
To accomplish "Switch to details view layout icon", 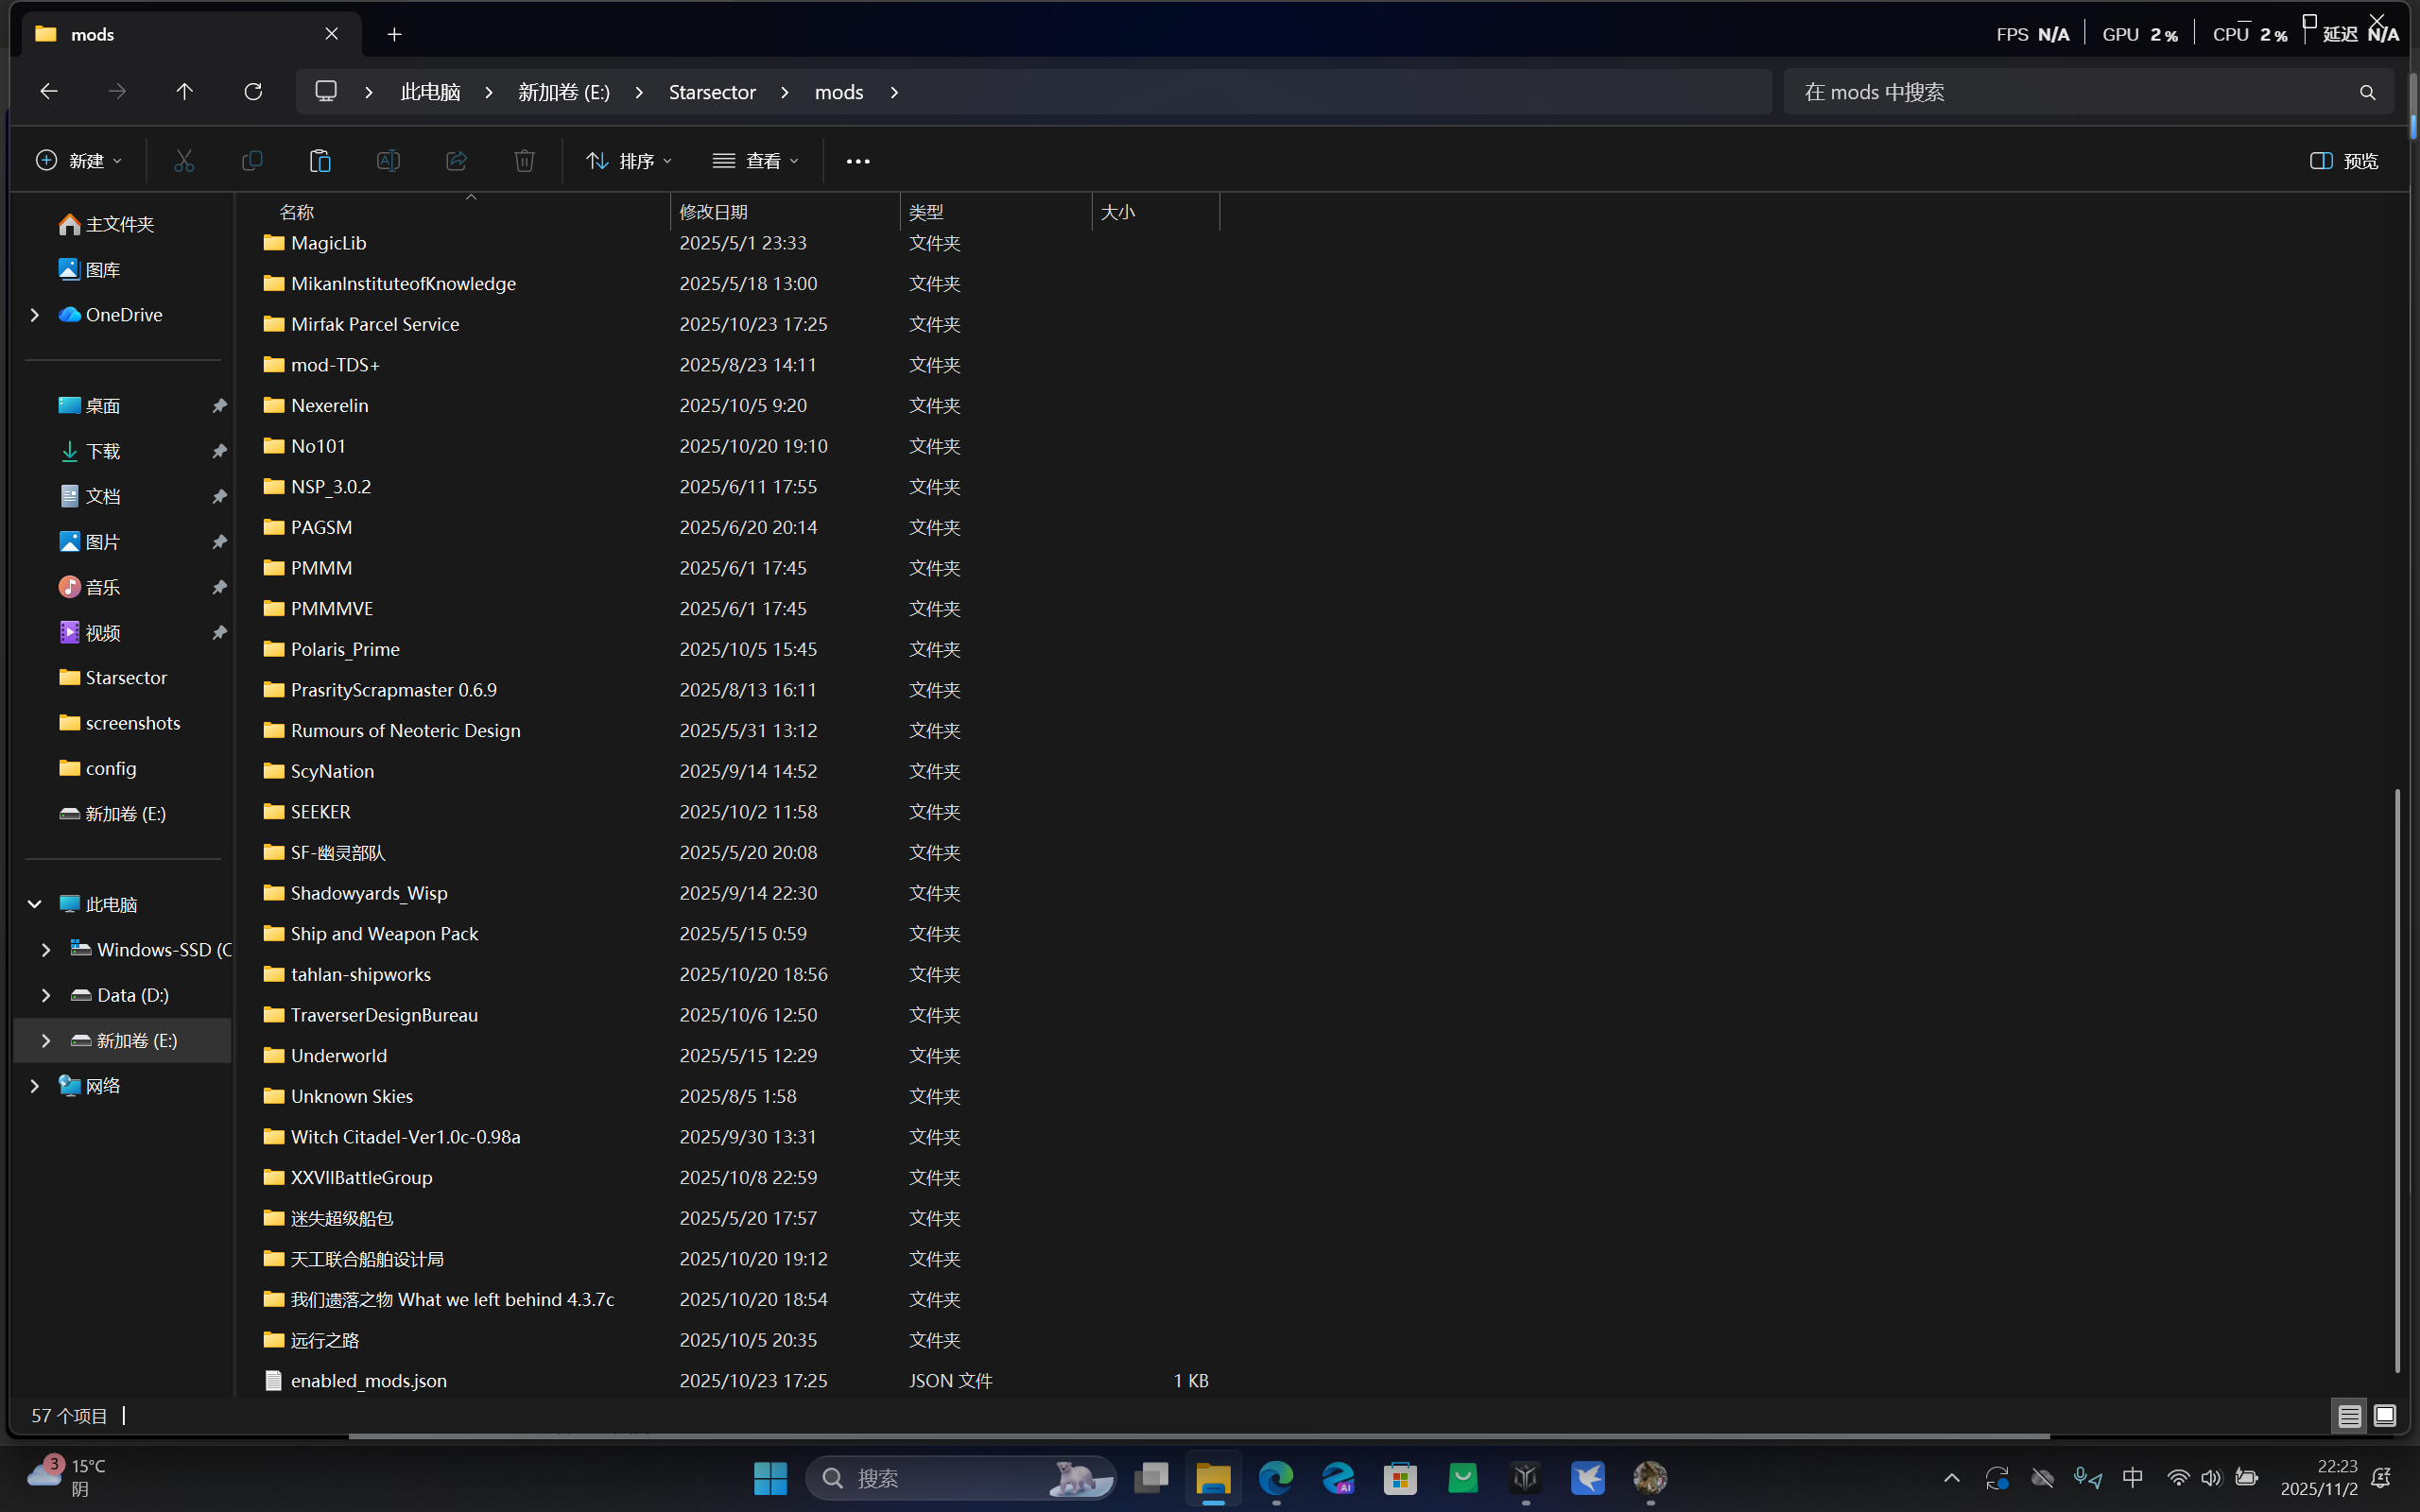I will coord(2349,1415).
